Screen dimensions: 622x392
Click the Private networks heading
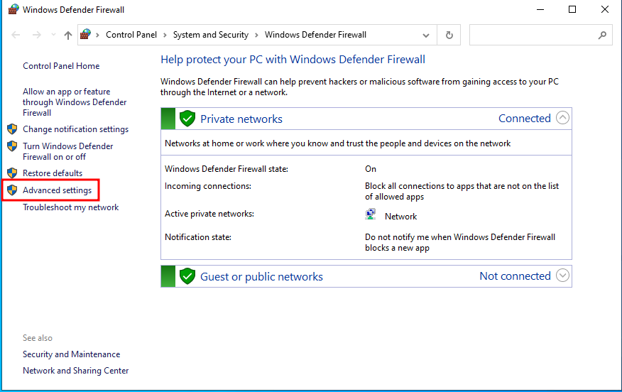241,119
